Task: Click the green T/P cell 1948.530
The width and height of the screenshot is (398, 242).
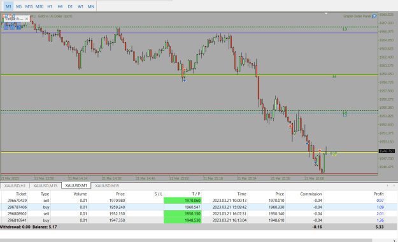Action: (x=183, y=220)
